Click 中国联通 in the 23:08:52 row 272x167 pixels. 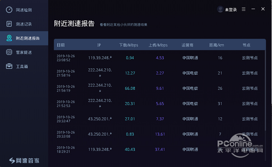pyautogui.click(x=190, y=58)
